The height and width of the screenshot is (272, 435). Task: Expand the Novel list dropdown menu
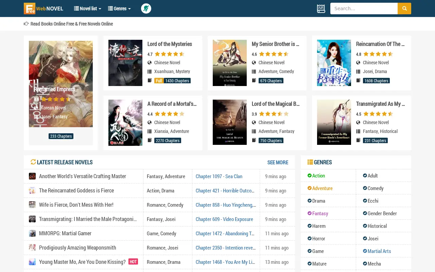88,8
